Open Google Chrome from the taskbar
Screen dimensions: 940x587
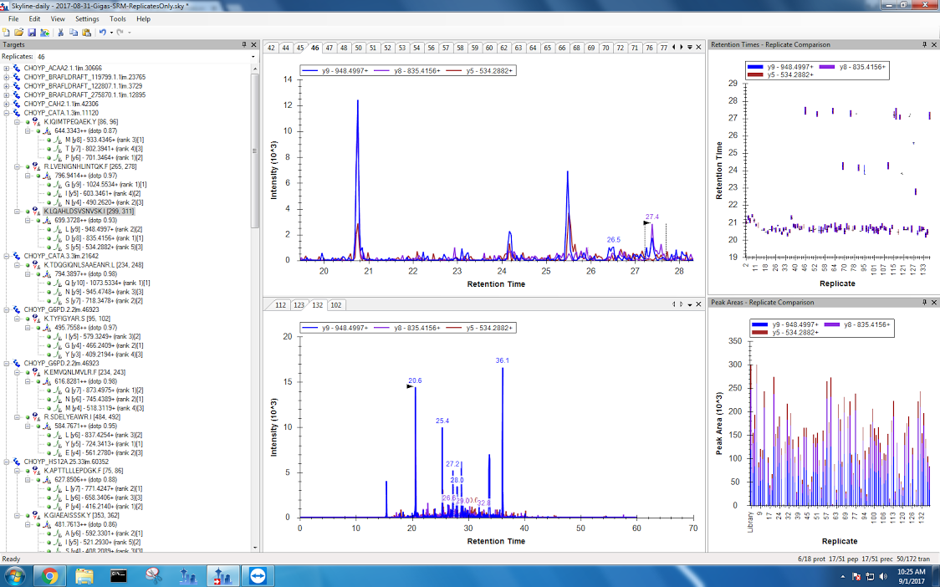49,575
